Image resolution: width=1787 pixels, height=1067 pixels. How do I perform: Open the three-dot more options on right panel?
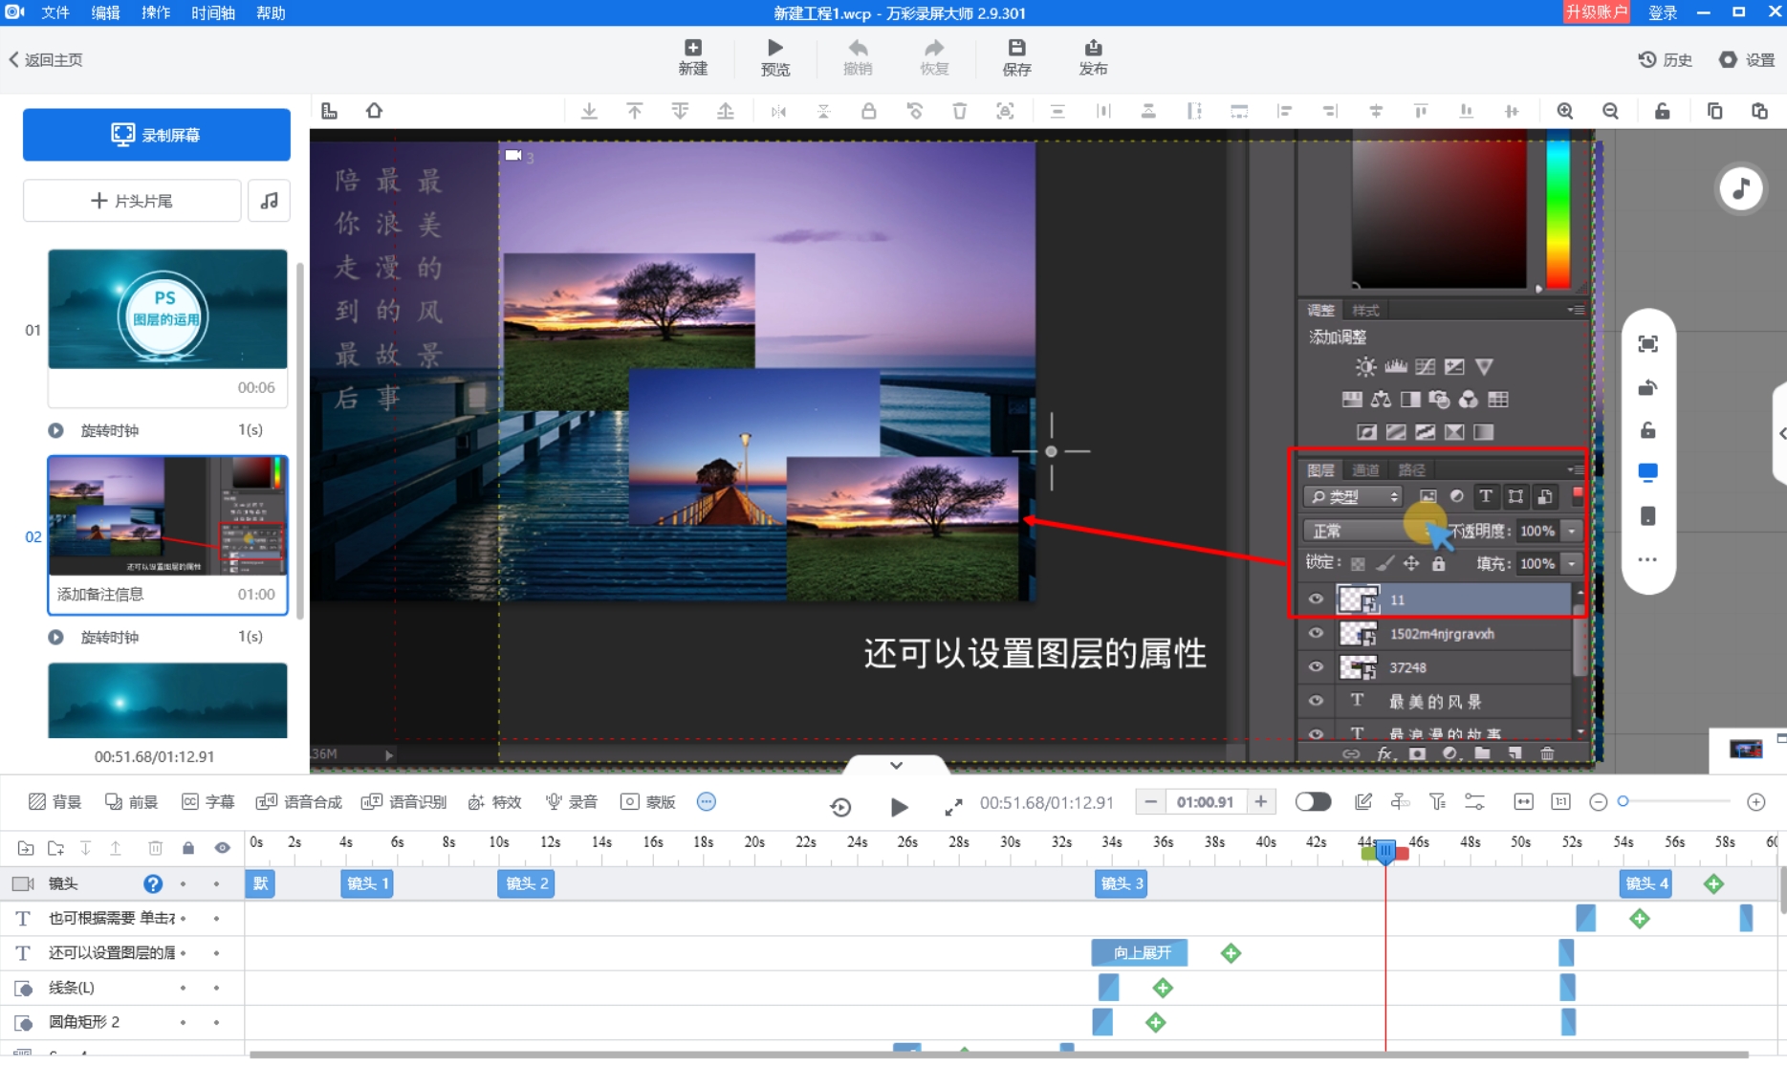pyautogui.click(x=1647, y=560)
